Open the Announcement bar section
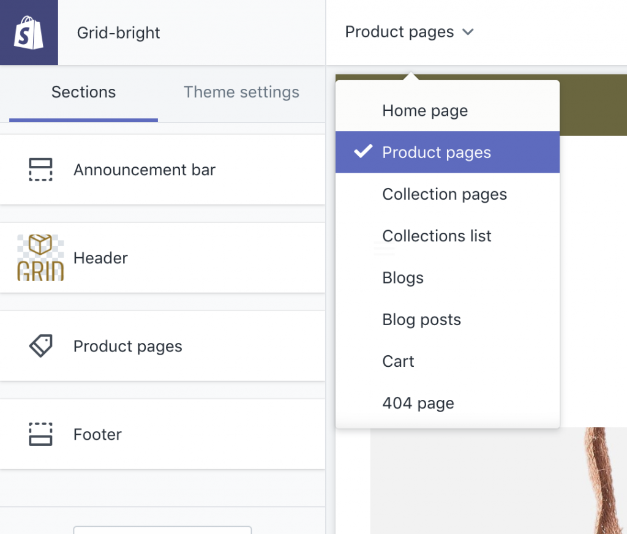627x534 pixels. coord(162,170)
